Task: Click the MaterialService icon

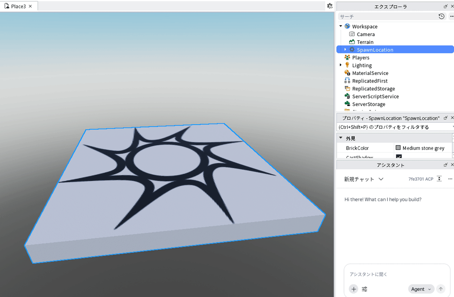Action: [x=347, y=73]
